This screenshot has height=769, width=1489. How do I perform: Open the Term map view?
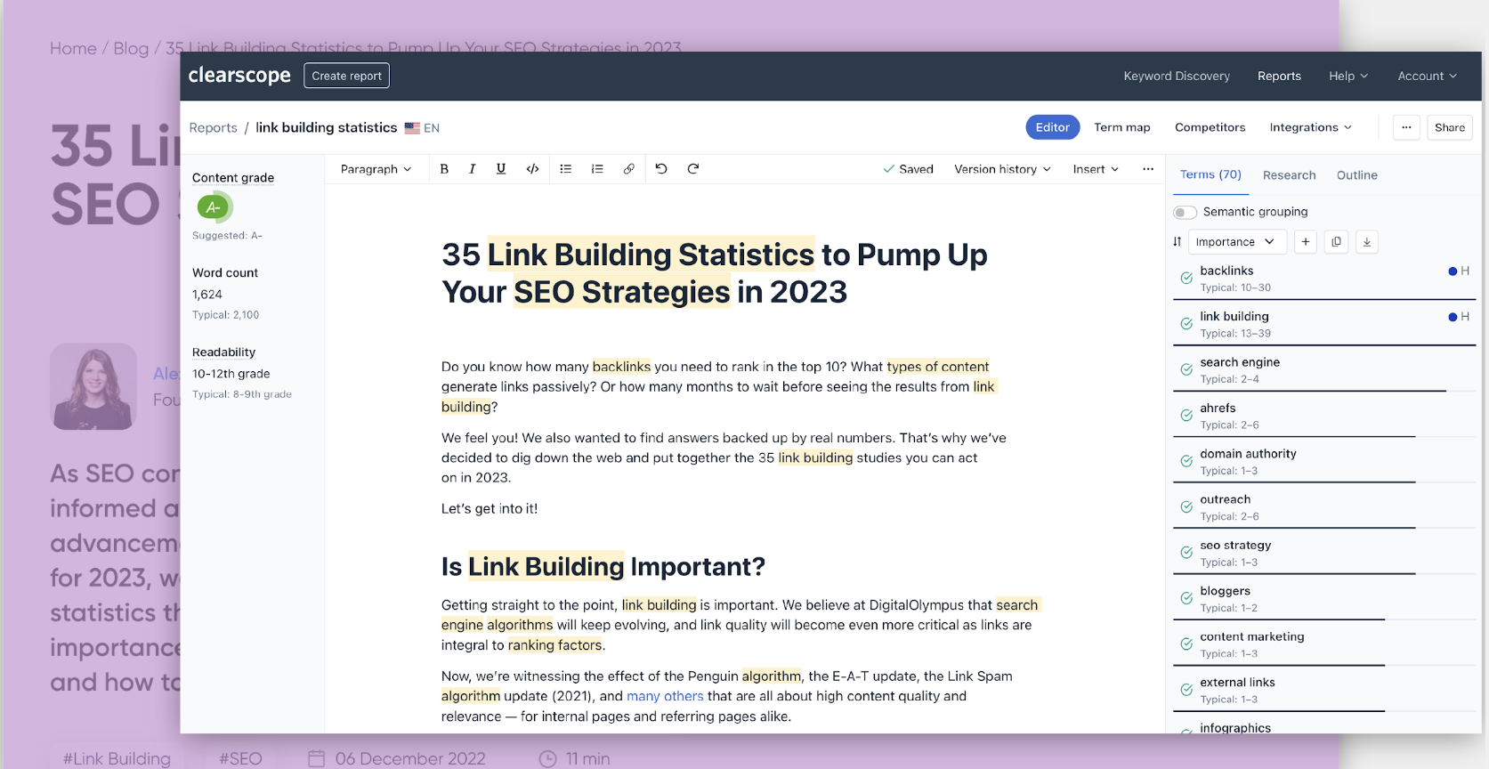[x=1121, y=127]
